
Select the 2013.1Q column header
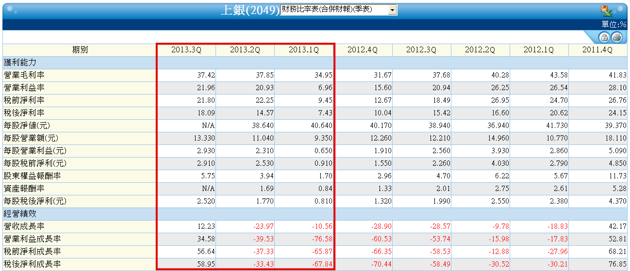304,50
